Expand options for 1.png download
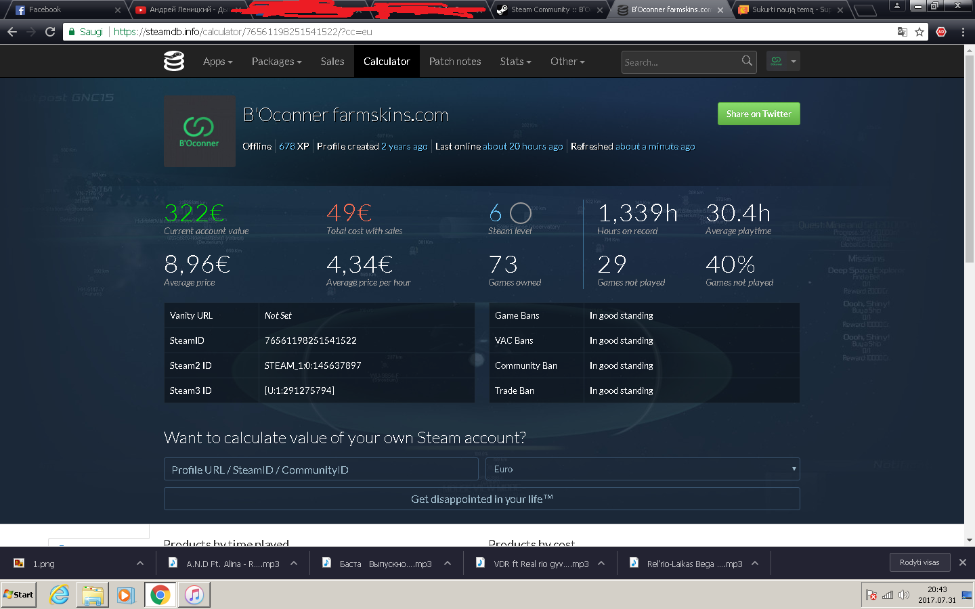Viewport: 975px width, 609px height. (x=139, y=563)
